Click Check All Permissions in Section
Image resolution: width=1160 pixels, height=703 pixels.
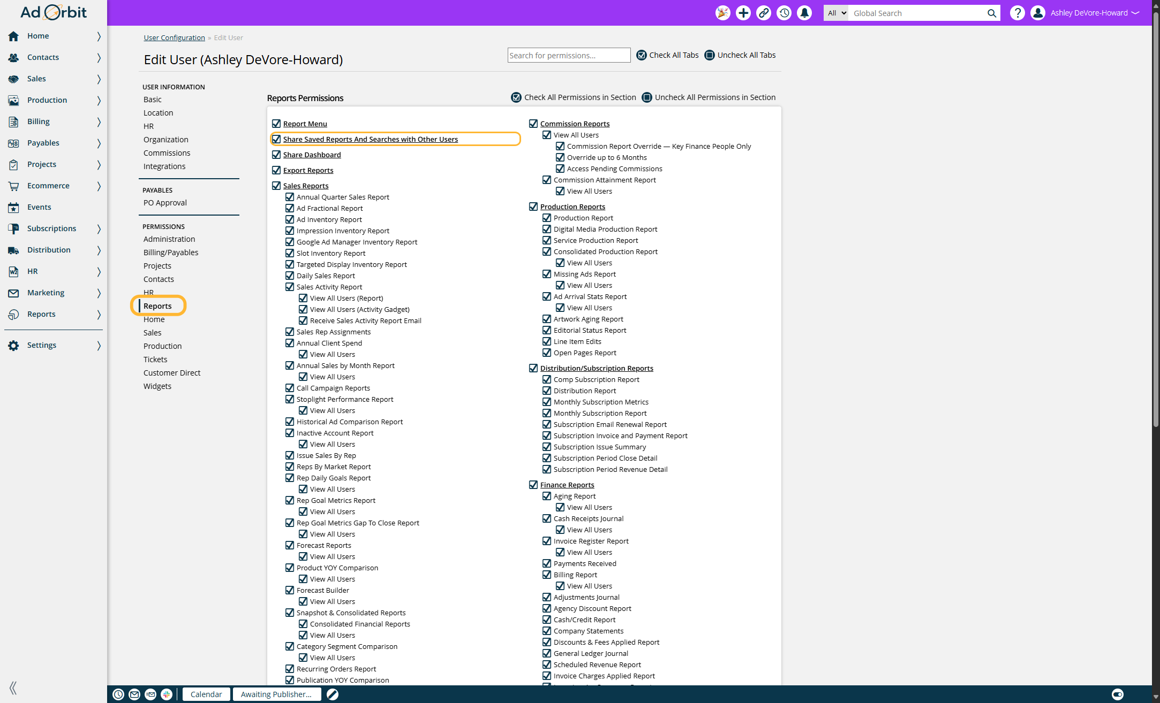574,97
